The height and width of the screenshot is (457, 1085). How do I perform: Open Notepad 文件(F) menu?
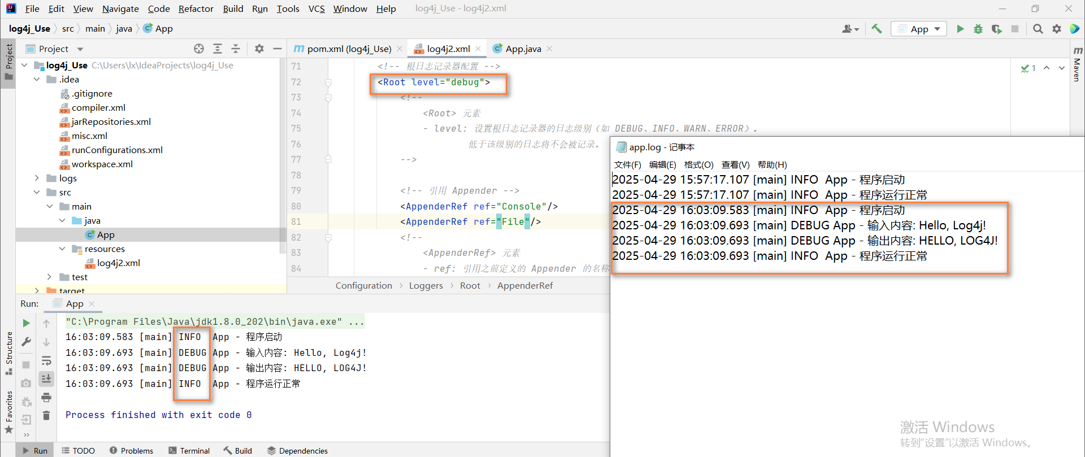point(627,165)
